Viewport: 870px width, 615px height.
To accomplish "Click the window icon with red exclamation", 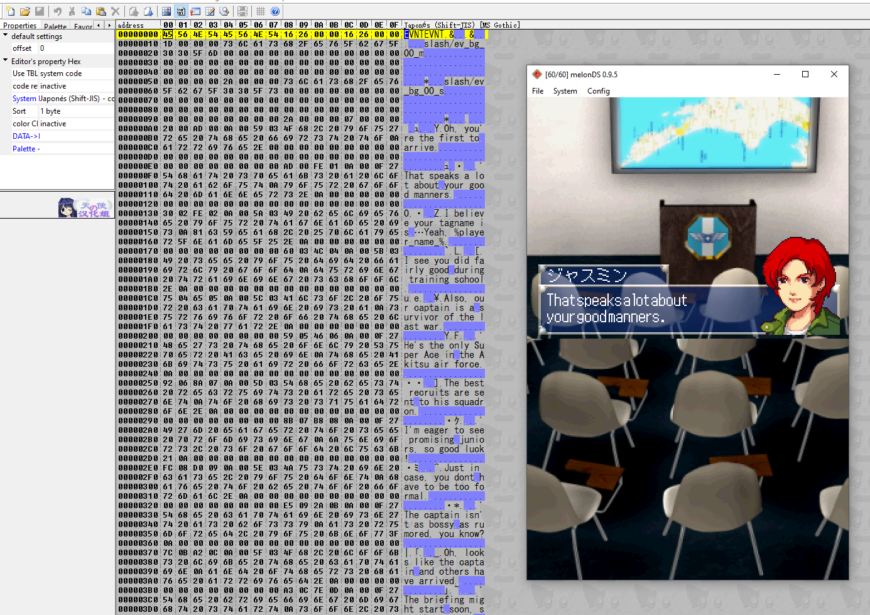I will point(195,11).
